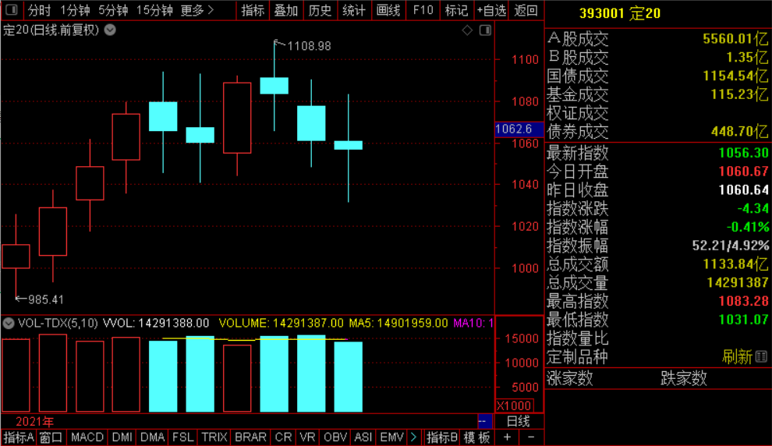Open the chart title dropdown arrow next to 定20
772x446 pixels.
[x=110, y=30]
